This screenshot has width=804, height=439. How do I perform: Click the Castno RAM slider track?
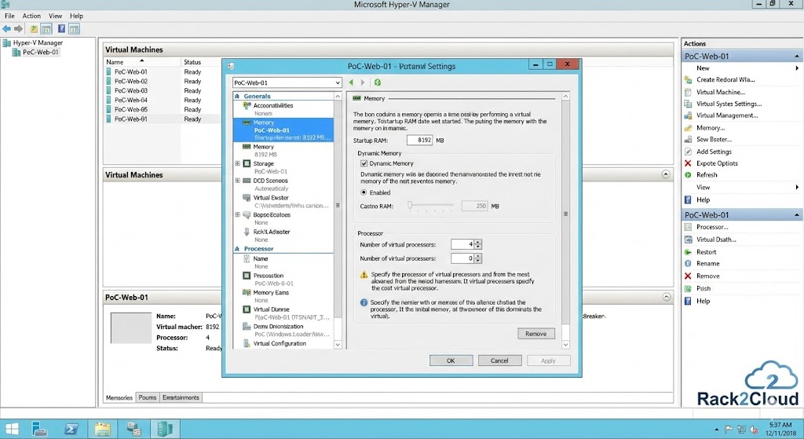(x=430, y=206)
